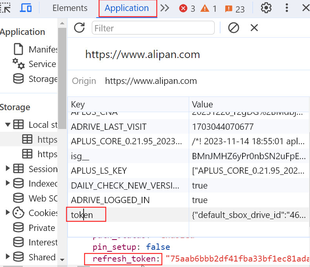Screen dimensions: 310x267
Task: Open DevTools settings gear
Action: [x=266, y=8]
